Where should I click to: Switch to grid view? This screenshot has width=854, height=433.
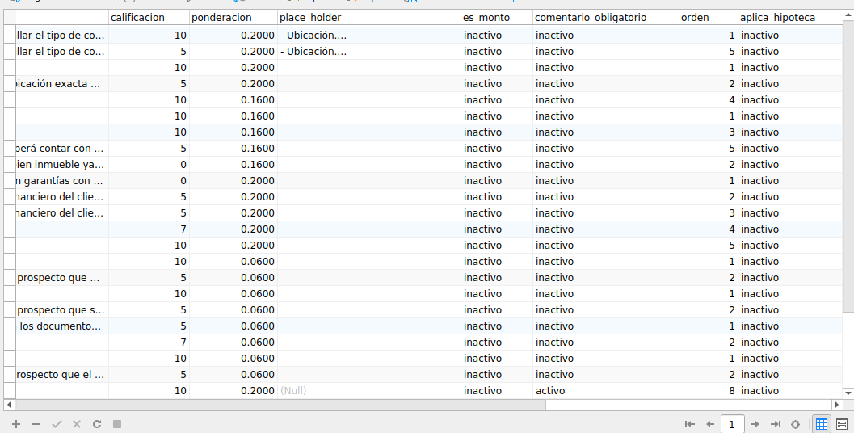(x=821, y=424)
